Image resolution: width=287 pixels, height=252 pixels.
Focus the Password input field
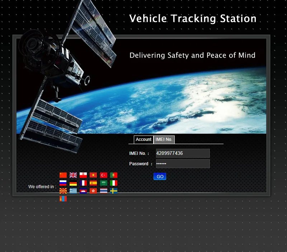pos(183,164)
